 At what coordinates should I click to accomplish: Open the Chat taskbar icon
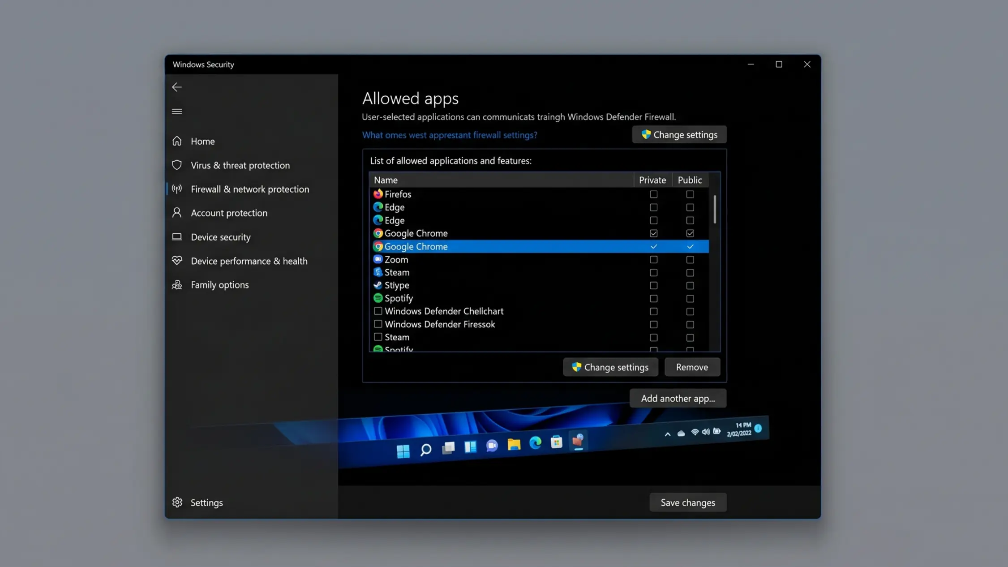492,445
